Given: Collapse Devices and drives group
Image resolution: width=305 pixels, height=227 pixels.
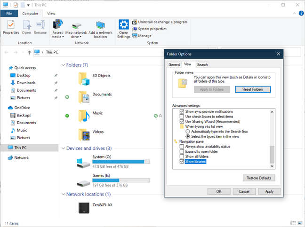Looking at the screenshot, I should [63, 149].
